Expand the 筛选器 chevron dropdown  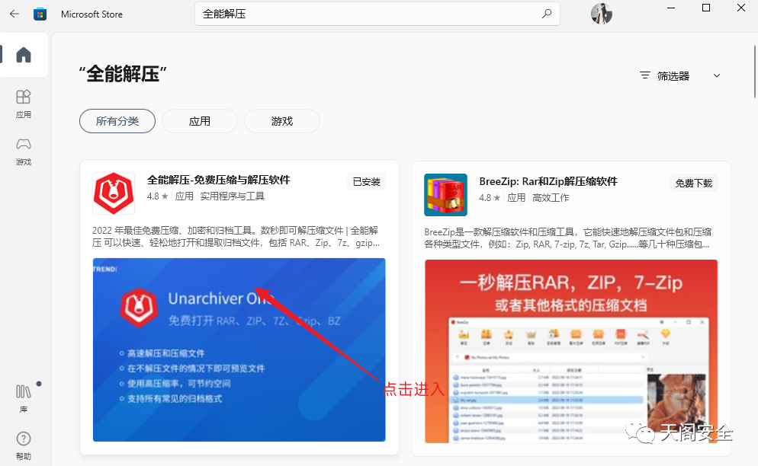point(717,75)
